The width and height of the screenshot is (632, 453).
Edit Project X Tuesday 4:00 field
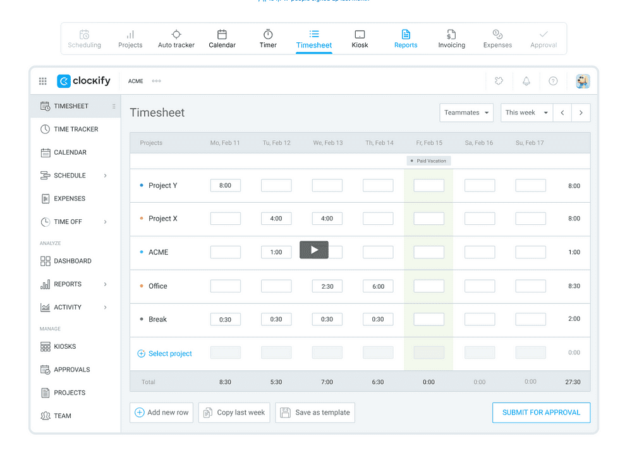click(276, 219)
